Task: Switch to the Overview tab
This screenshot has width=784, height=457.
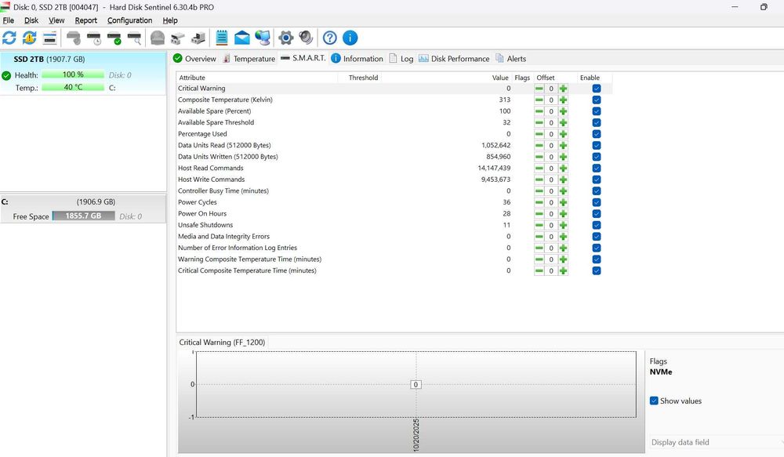Action: pyautogui.click(x=194, y=59)
